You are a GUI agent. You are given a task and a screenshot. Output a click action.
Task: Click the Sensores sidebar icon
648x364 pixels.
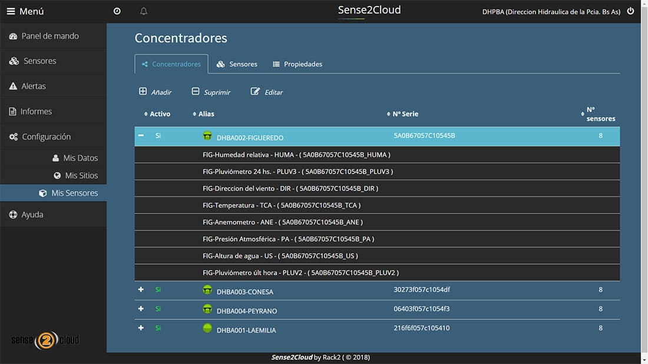[14, 61]
